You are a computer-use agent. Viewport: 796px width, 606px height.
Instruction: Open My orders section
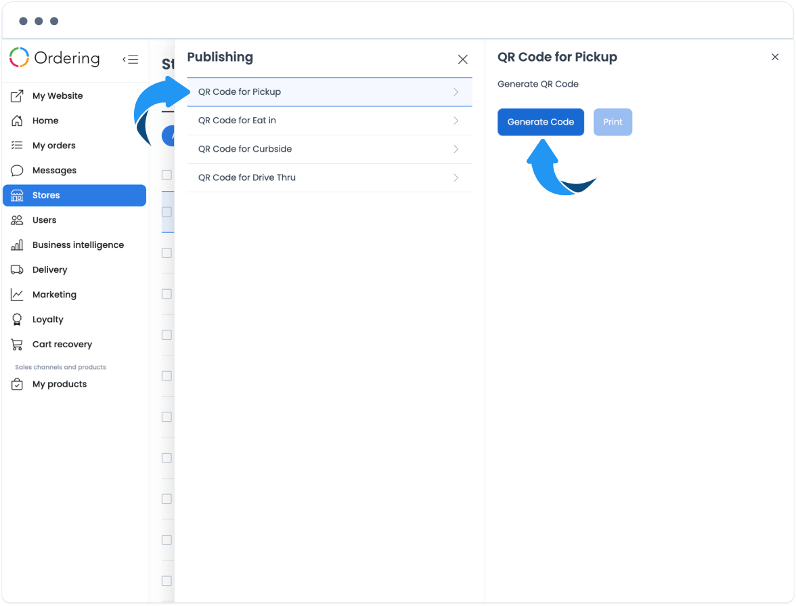pyautogui.click(x=74, y=146)
